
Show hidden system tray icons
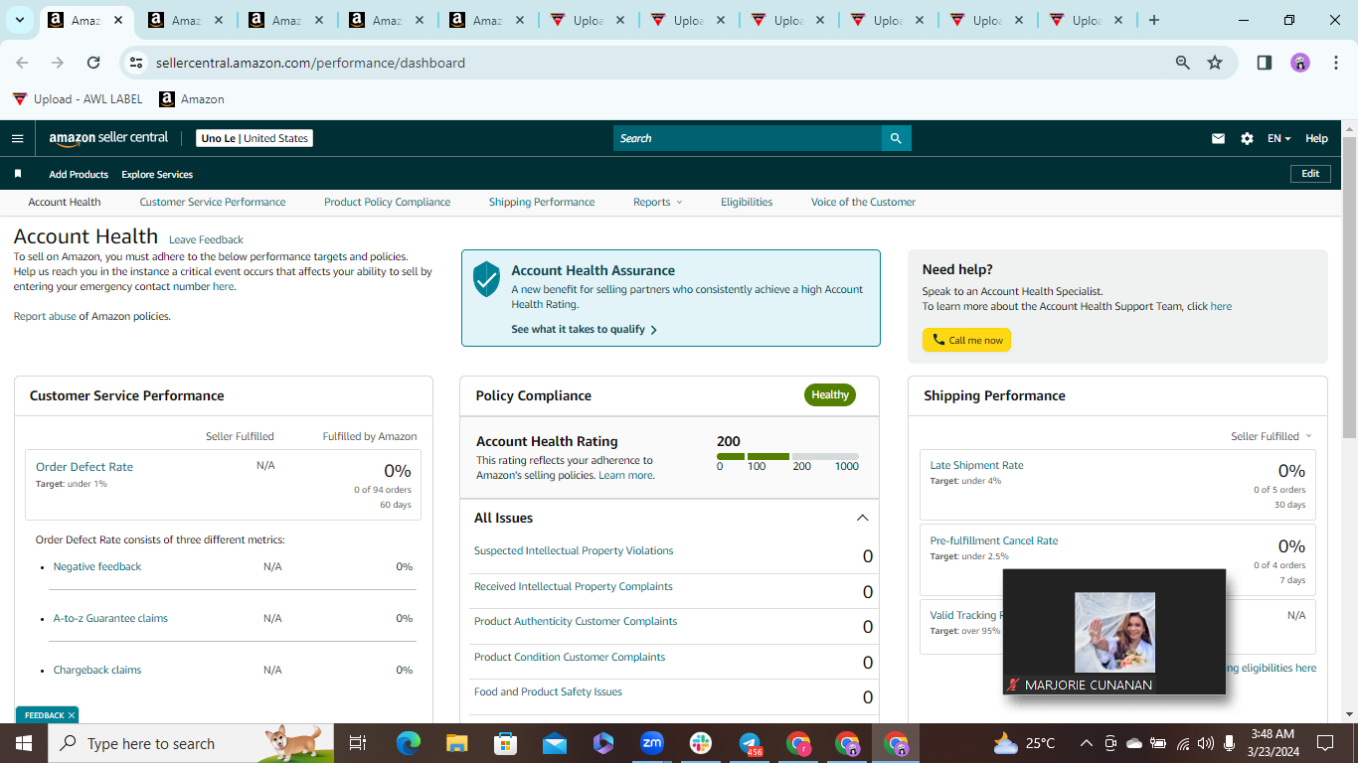point(1087,743)
